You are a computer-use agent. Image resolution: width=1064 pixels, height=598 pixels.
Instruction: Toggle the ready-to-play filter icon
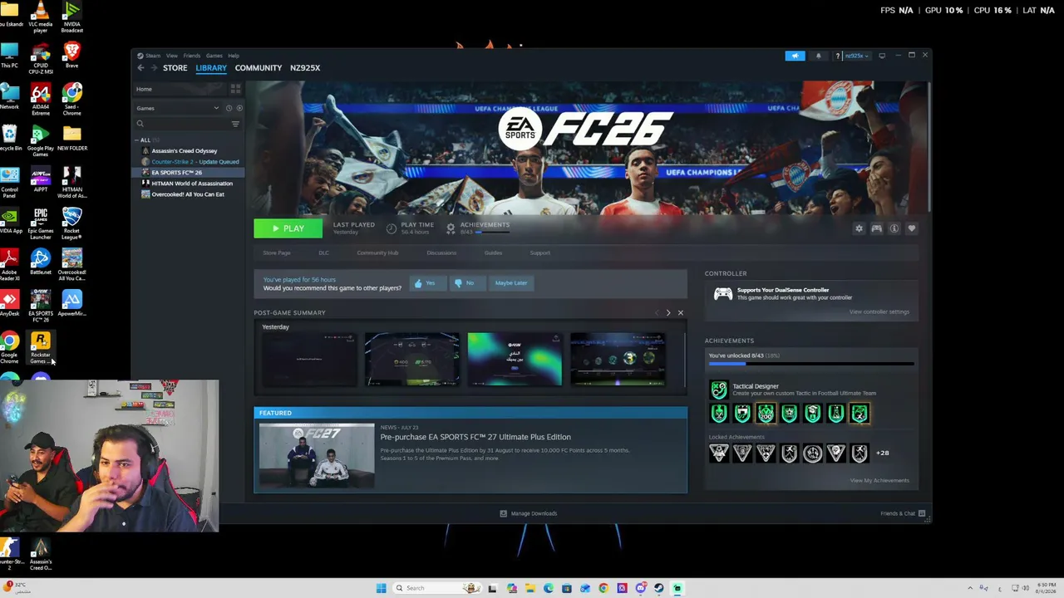point(239,108)
